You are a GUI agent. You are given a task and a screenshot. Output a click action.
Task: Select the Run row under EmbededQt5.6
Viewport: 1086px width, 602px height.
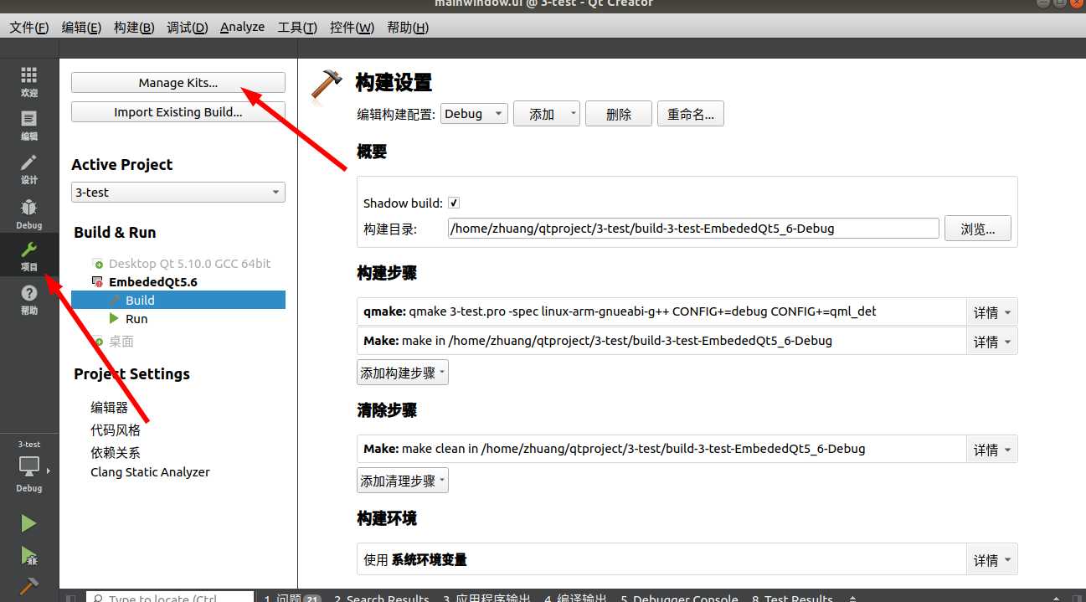click(x=178, y=319)
